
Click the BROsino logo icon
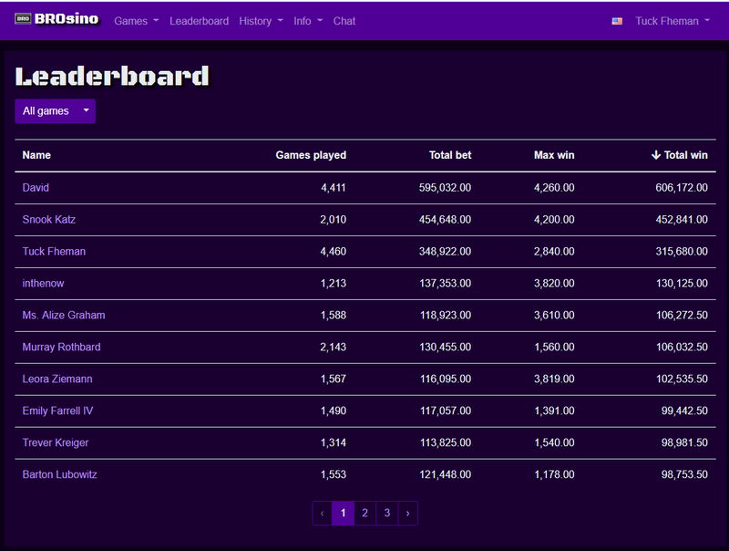[x=22, y=18]
